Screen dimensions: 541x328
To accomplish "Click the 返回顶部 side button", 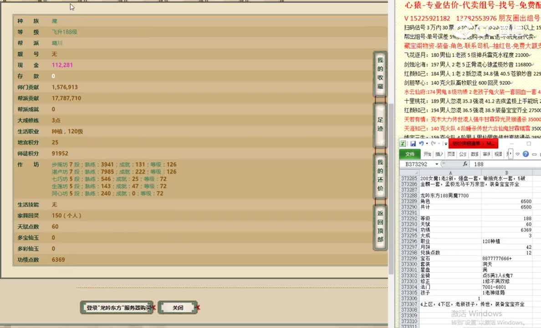I will (380, 226).
